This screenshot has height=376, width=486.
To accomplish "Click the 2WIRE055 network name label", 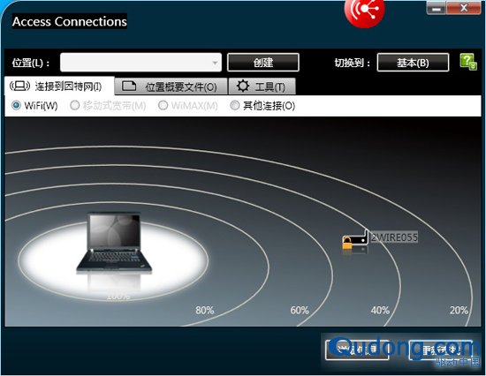I will click(394, 237).
